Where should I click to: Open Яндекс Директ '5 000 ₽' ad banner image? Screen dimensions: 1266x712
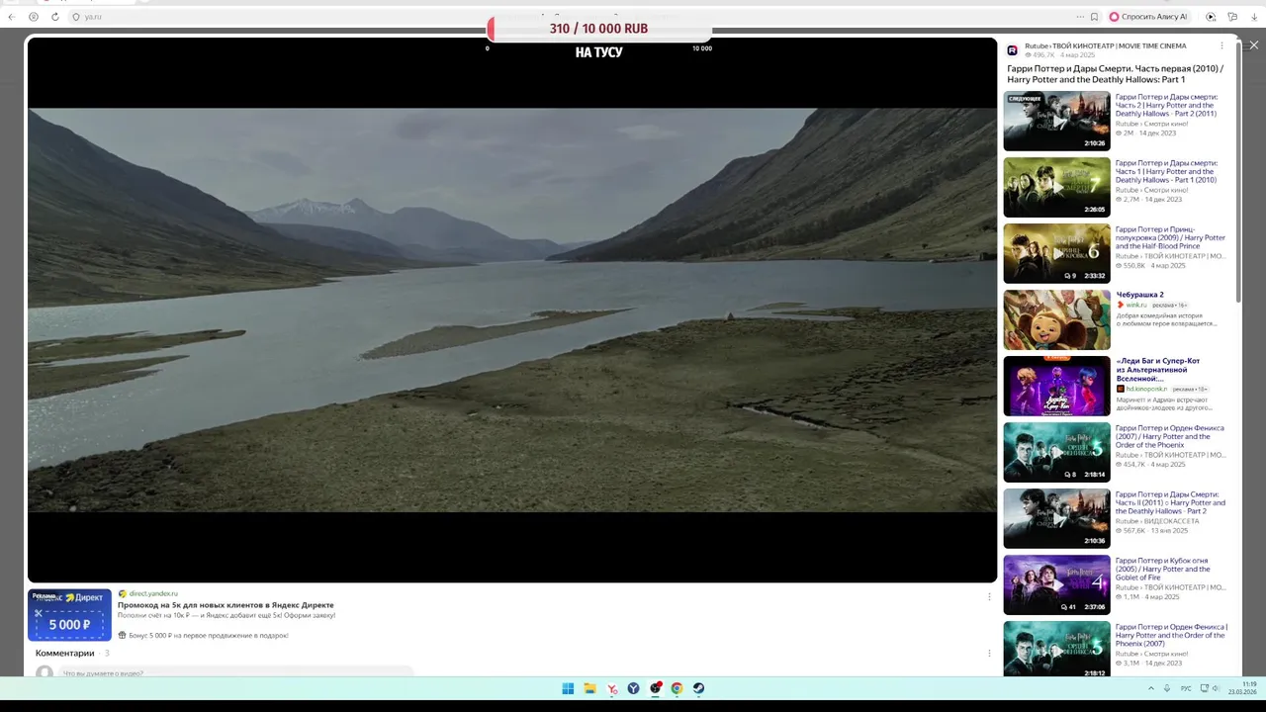pyautogui.click(x=69, y=614)
